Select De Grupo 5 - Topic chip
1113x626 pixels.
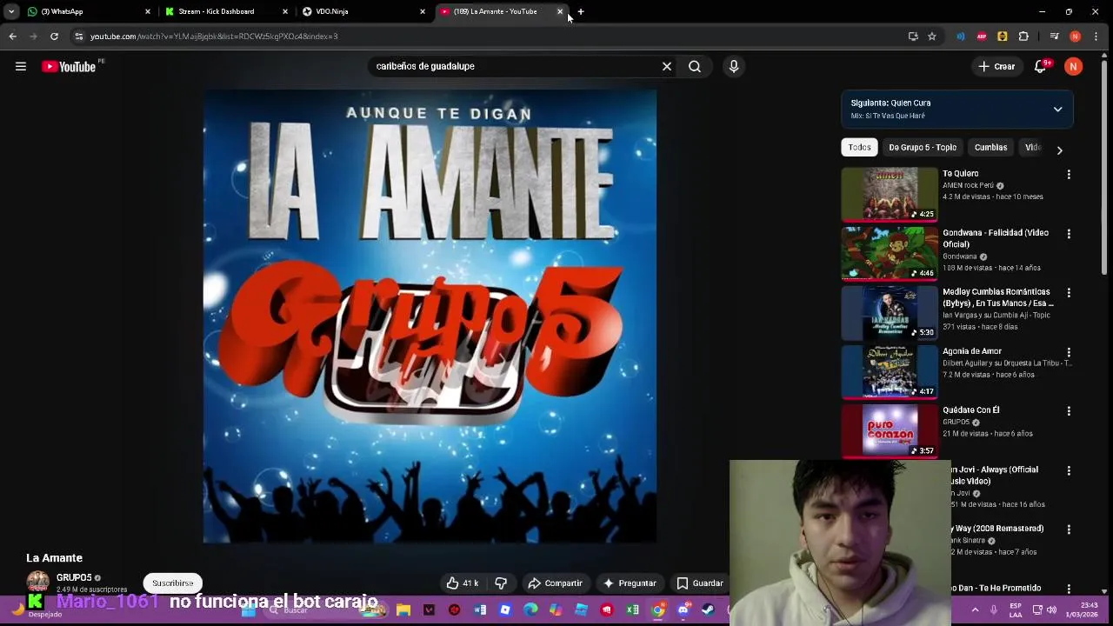[x=923, y=148]
